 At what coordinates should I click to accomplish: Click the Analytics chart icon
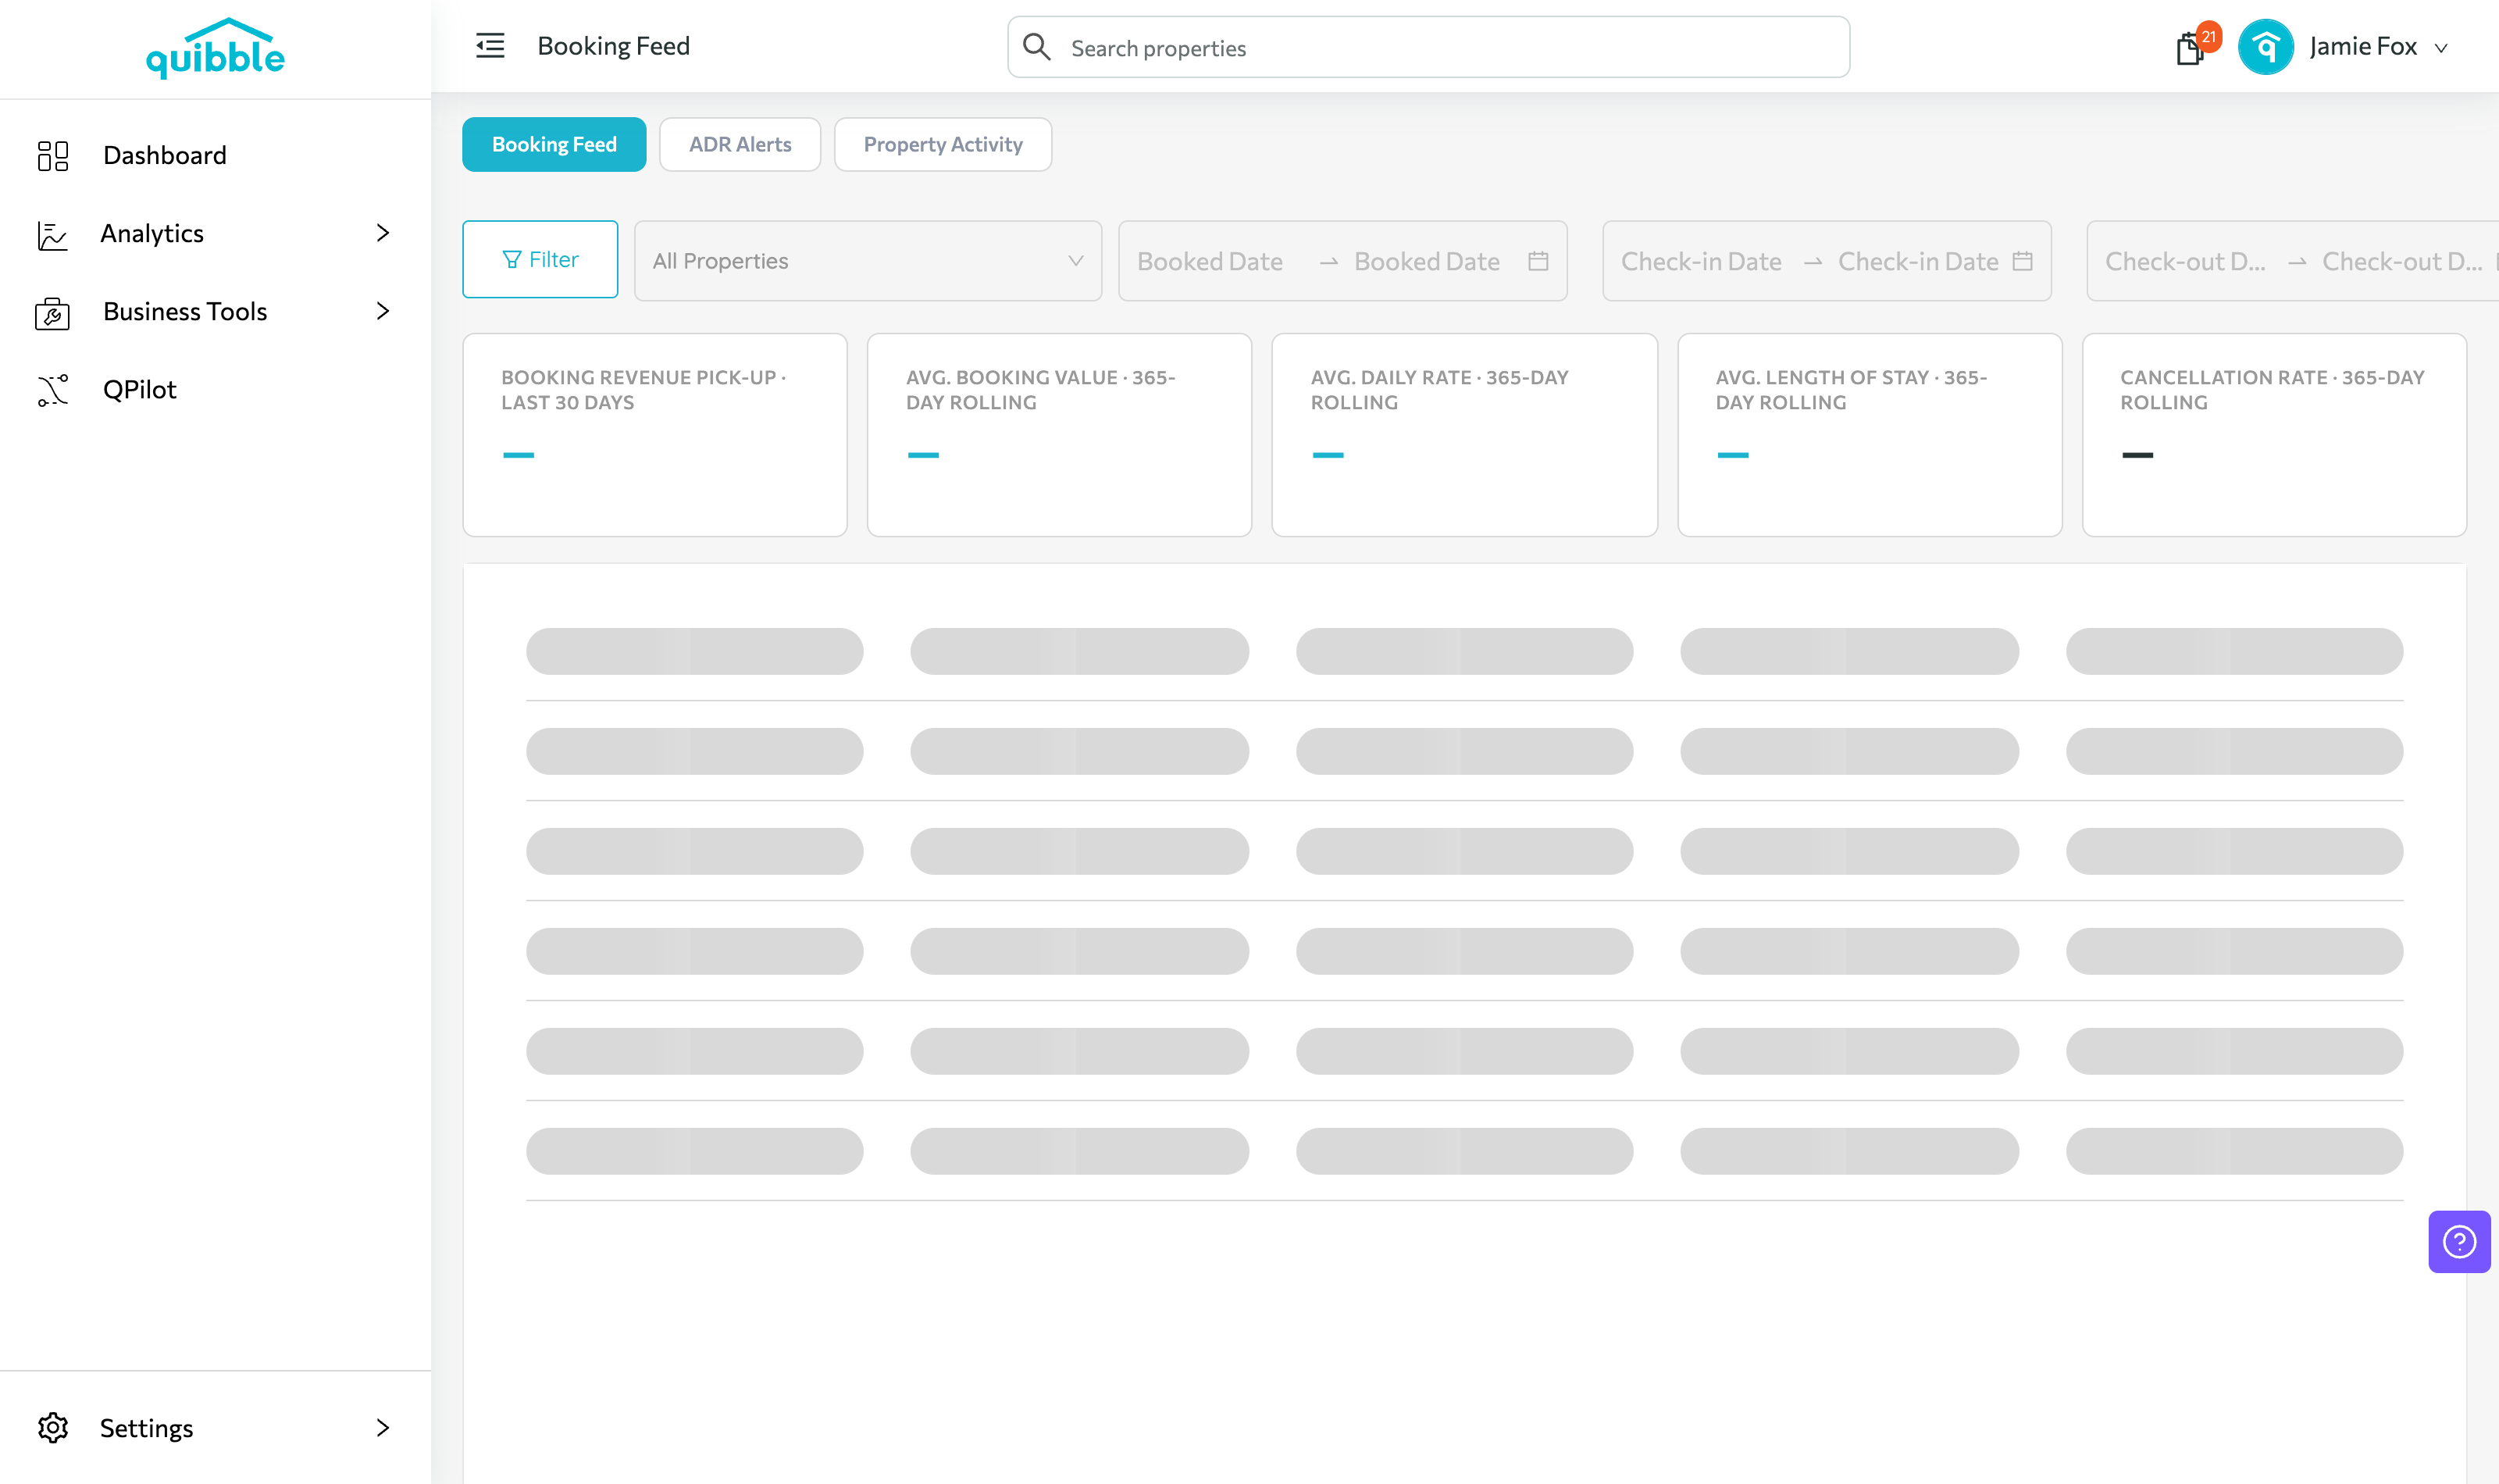point(52,235)
